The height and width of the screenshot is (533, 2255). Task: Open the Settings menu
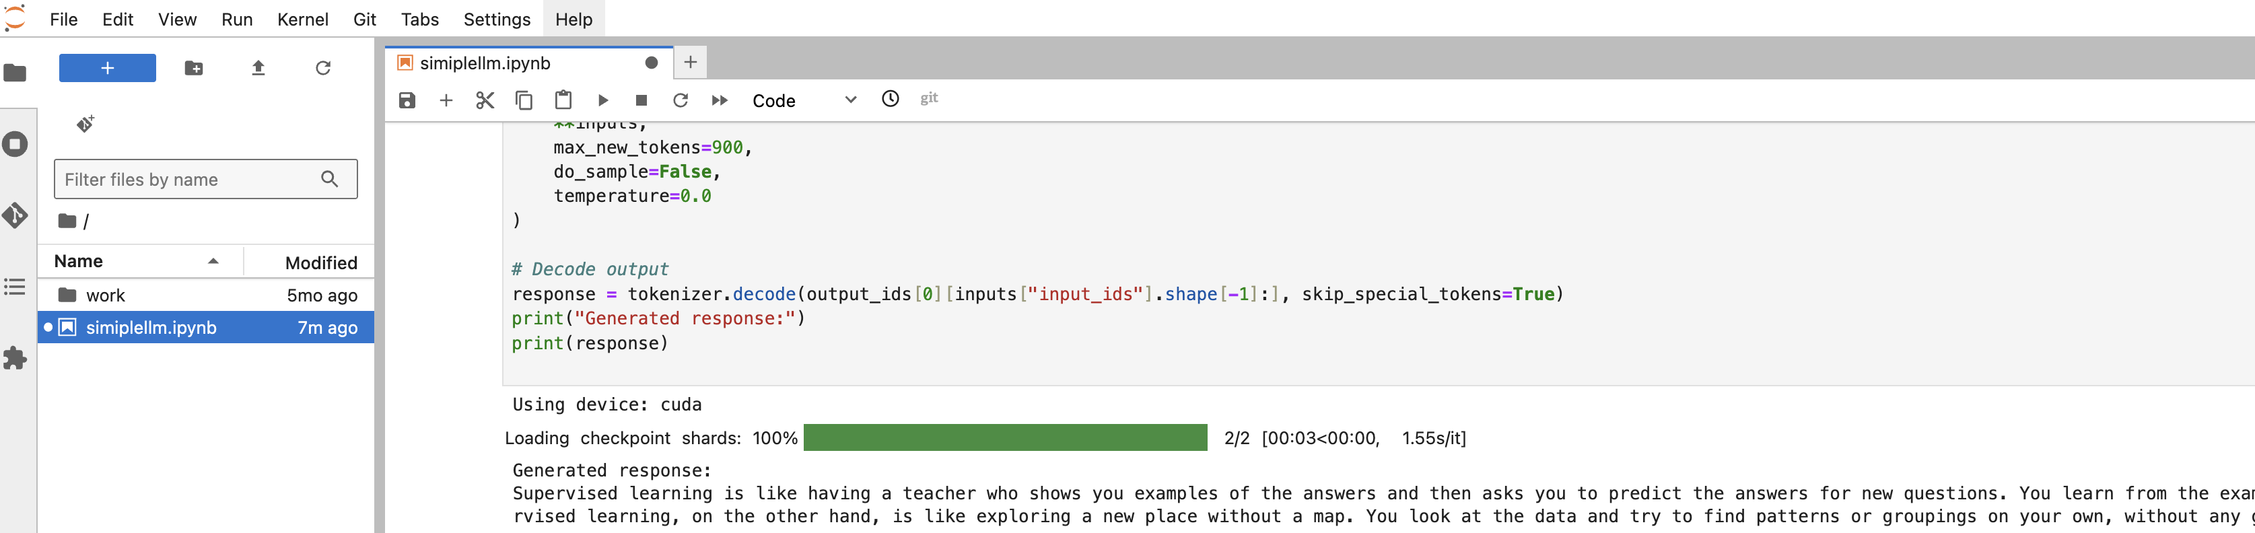click(x=496, y=20)
